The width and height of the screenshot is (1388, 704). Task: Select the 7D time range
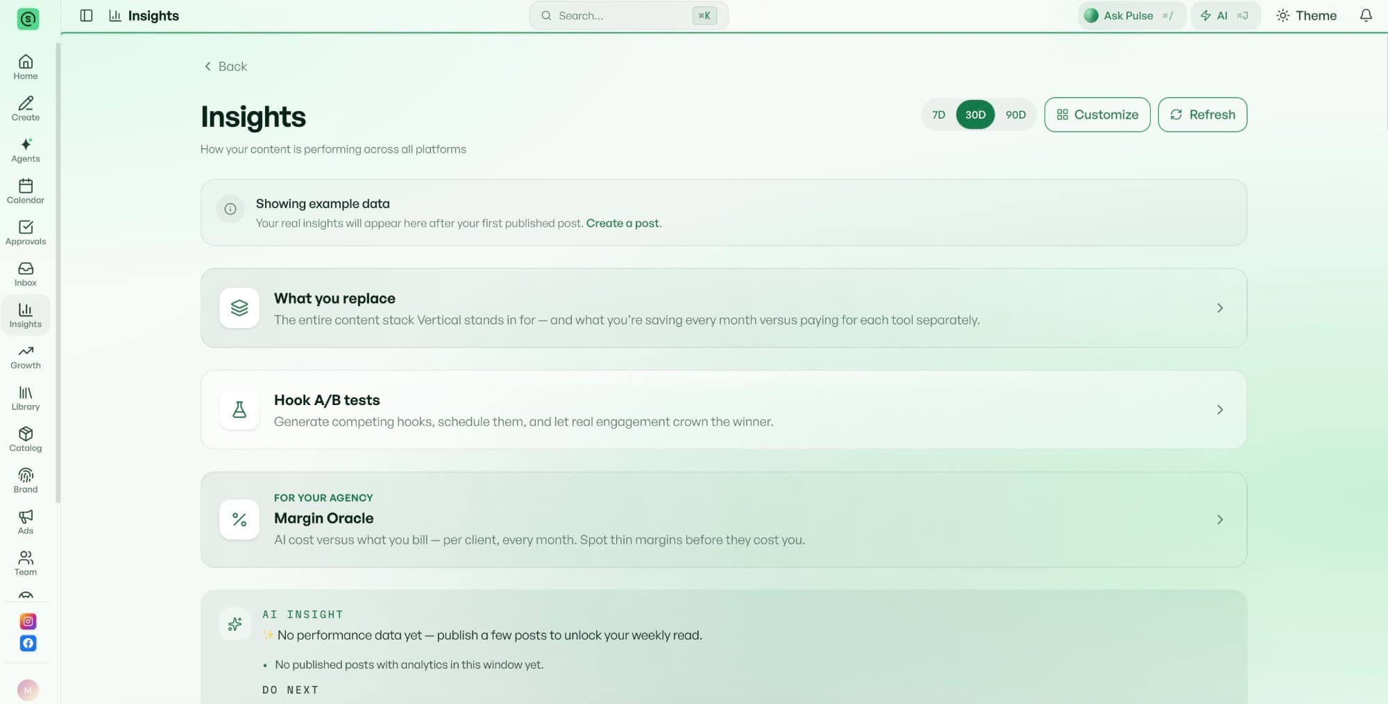[938, 114]
